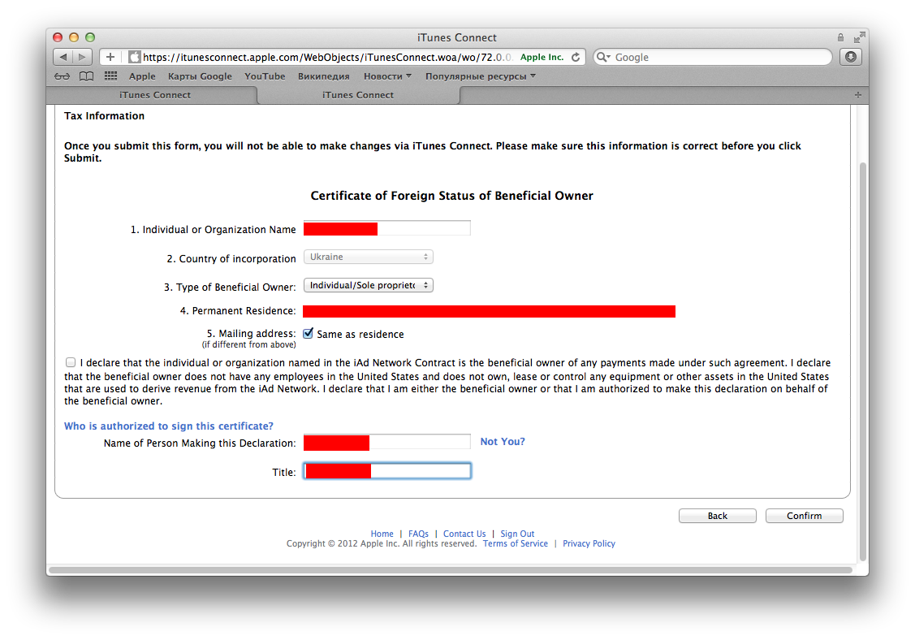Open Terms of Service link

(516, 543)
